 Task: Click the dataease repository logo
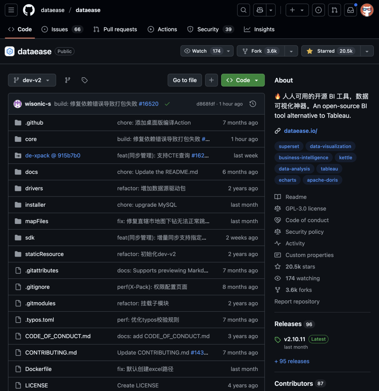pyautogui.click(x=10, y=51)
